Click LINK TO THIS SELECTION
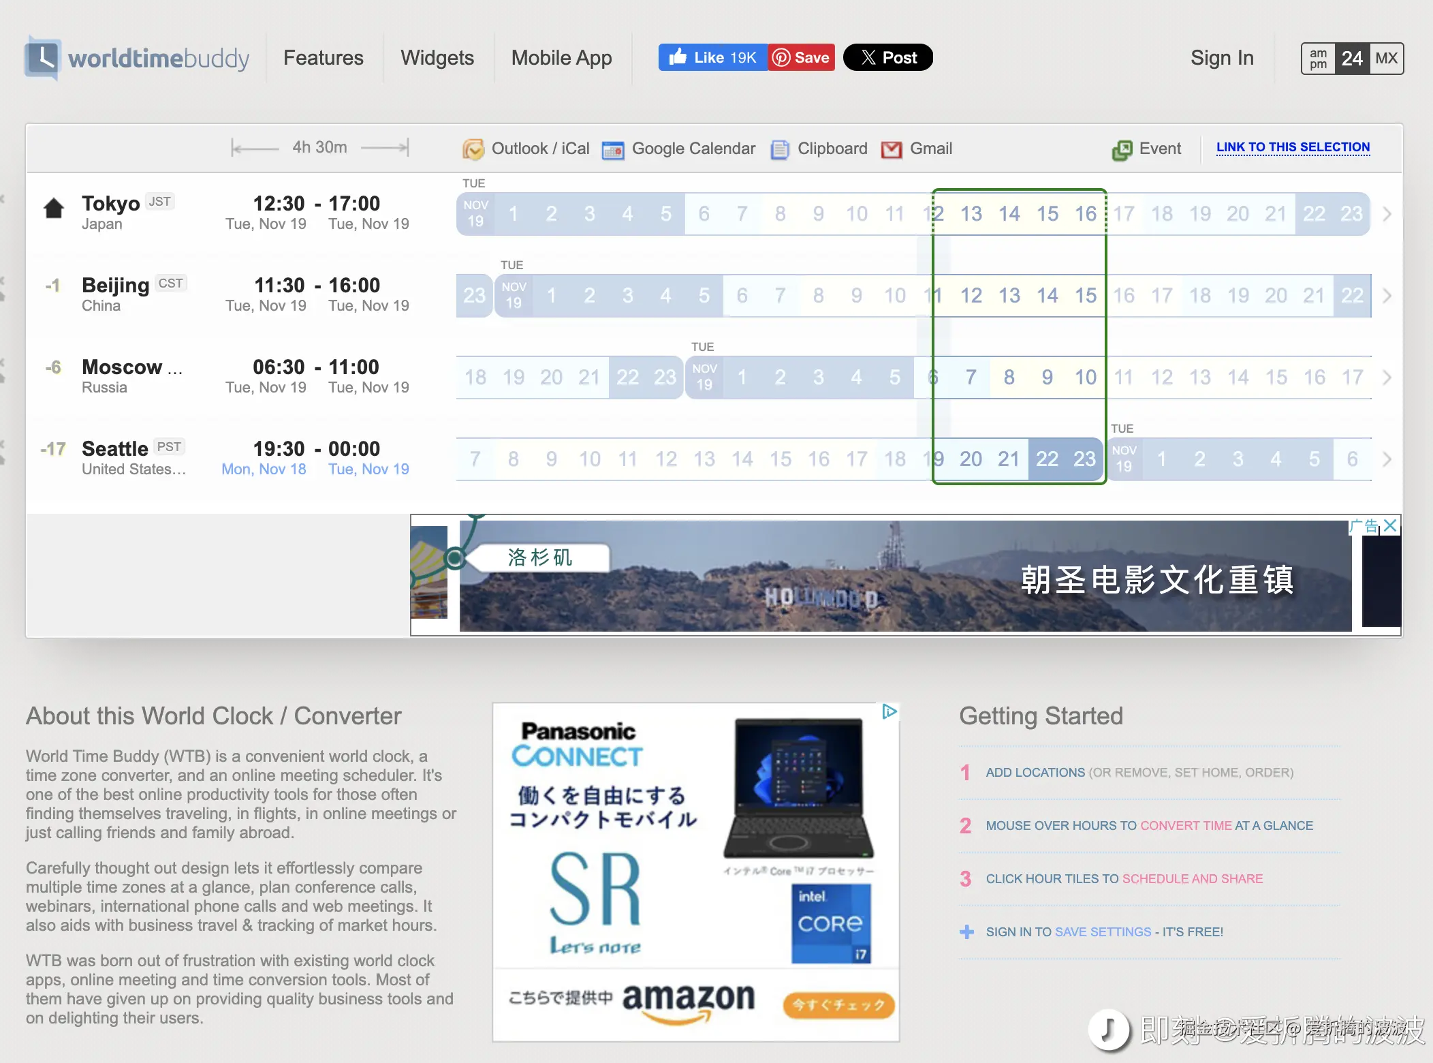 (x=1293, y=147)
